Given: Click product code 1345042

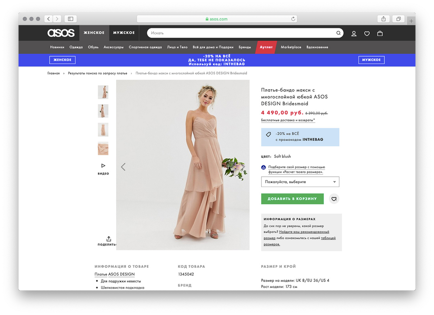Looking at the screenshot, I should (x=186, y=274).
